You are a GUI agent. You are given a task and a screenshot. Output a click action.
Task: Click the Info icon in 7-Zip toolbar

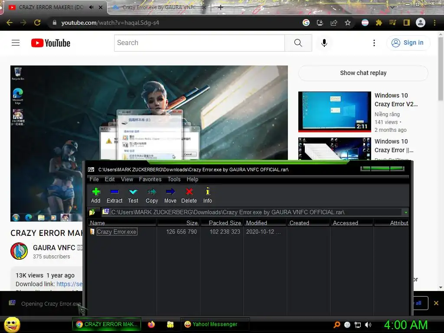[x=208, y=191]
